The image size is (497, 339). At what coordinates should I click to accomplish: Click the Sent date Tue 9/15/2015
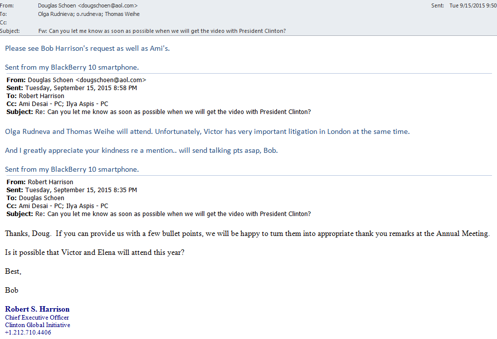pyautogui.click(x=473, y=5)
